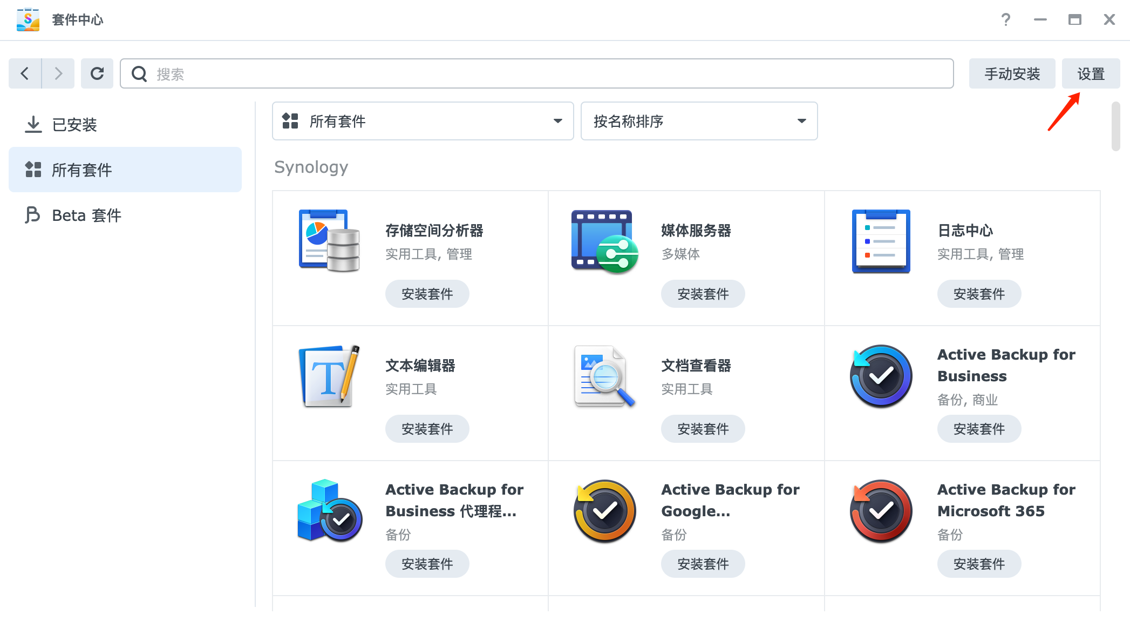Install Active Backup for Google package
1130x621 pixels.
[x=703, y=564]
